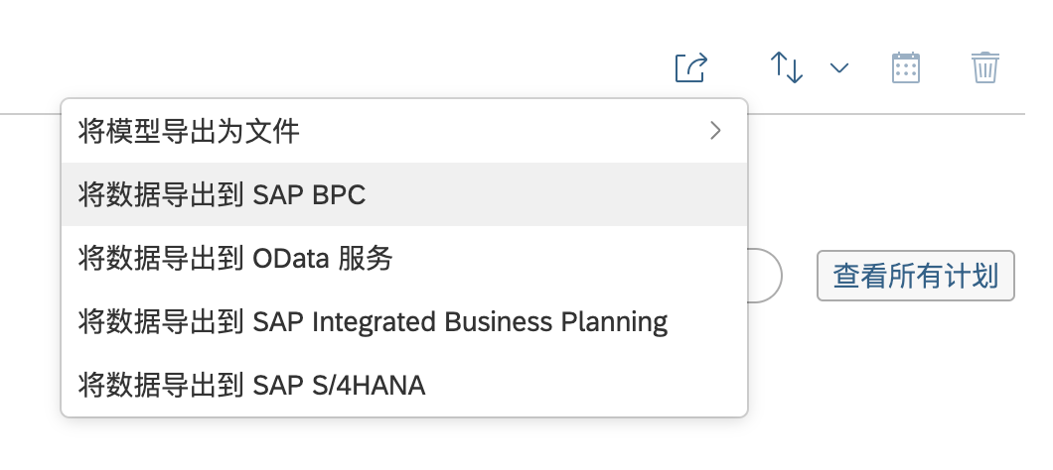Screen dimensions: 1053x470
Task: Delete using the trash icon at top right
Action: (984, 67)
